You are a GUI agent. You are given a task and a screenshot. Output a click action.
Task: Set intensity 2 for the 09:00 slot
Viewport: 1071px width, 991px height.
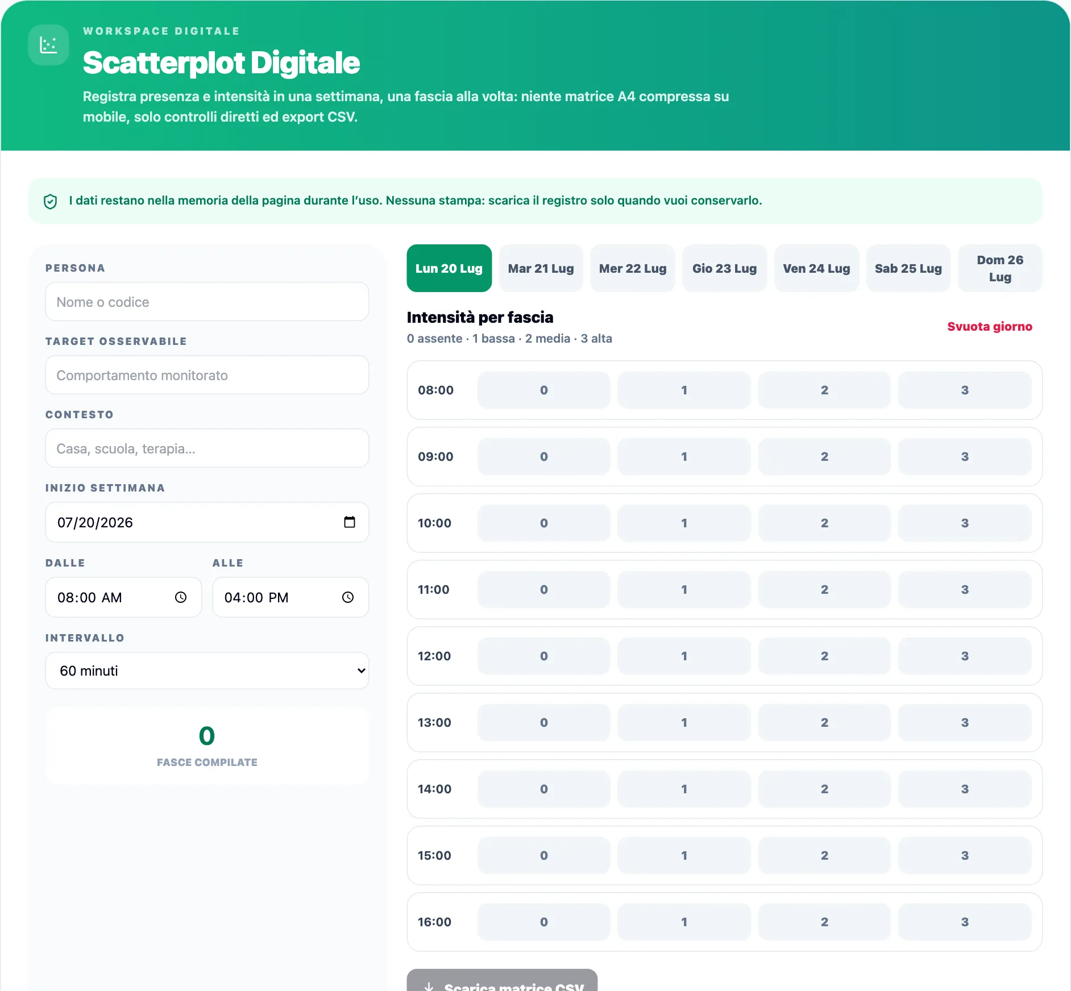(824, 456)
